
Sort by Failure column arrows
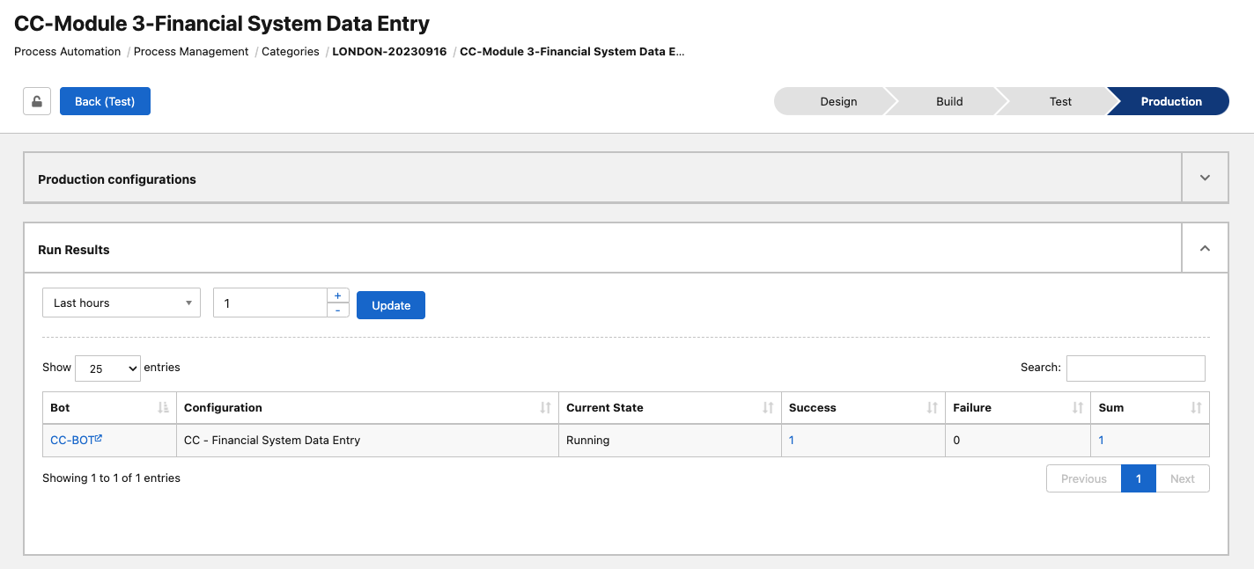click(x=1077, y=408)
